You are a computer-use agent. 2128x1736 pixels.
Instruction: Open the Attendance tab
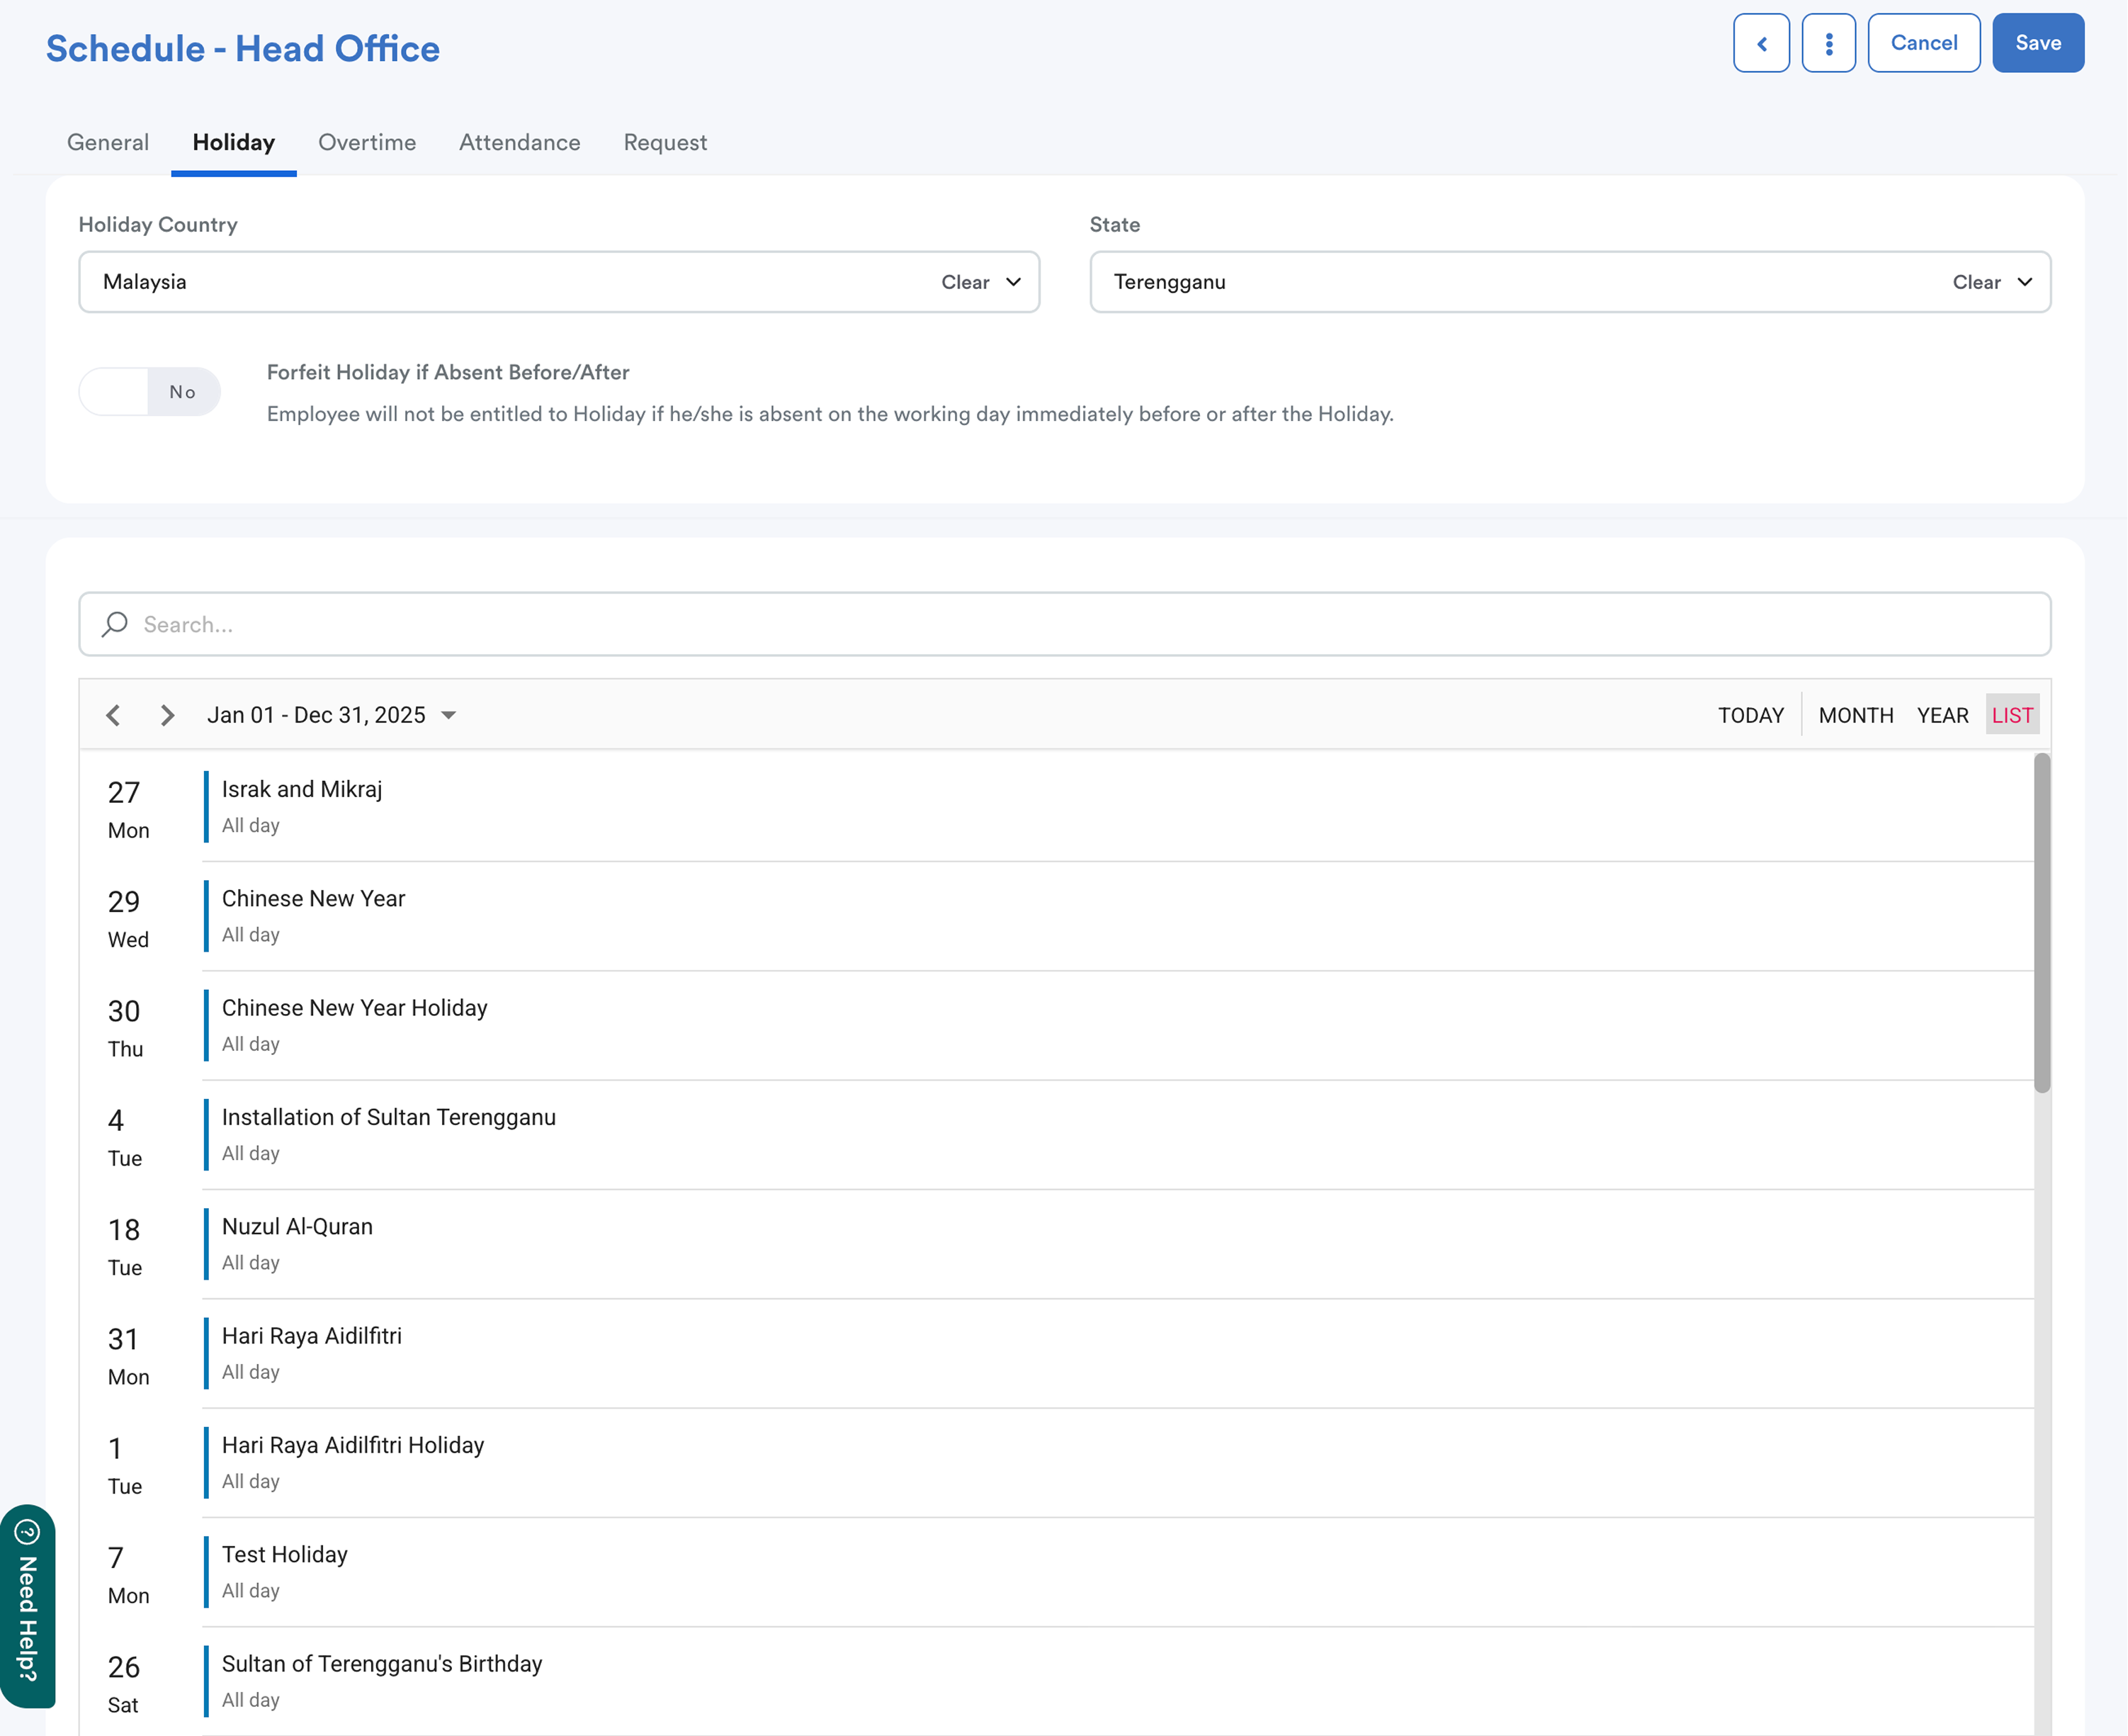click(x=519, y=142)
